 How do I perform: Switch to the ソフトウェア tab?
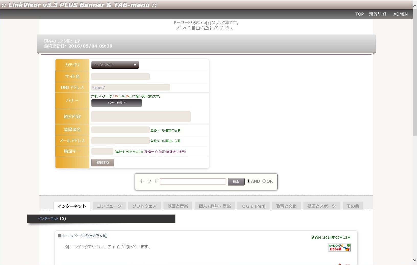point(144,206)
